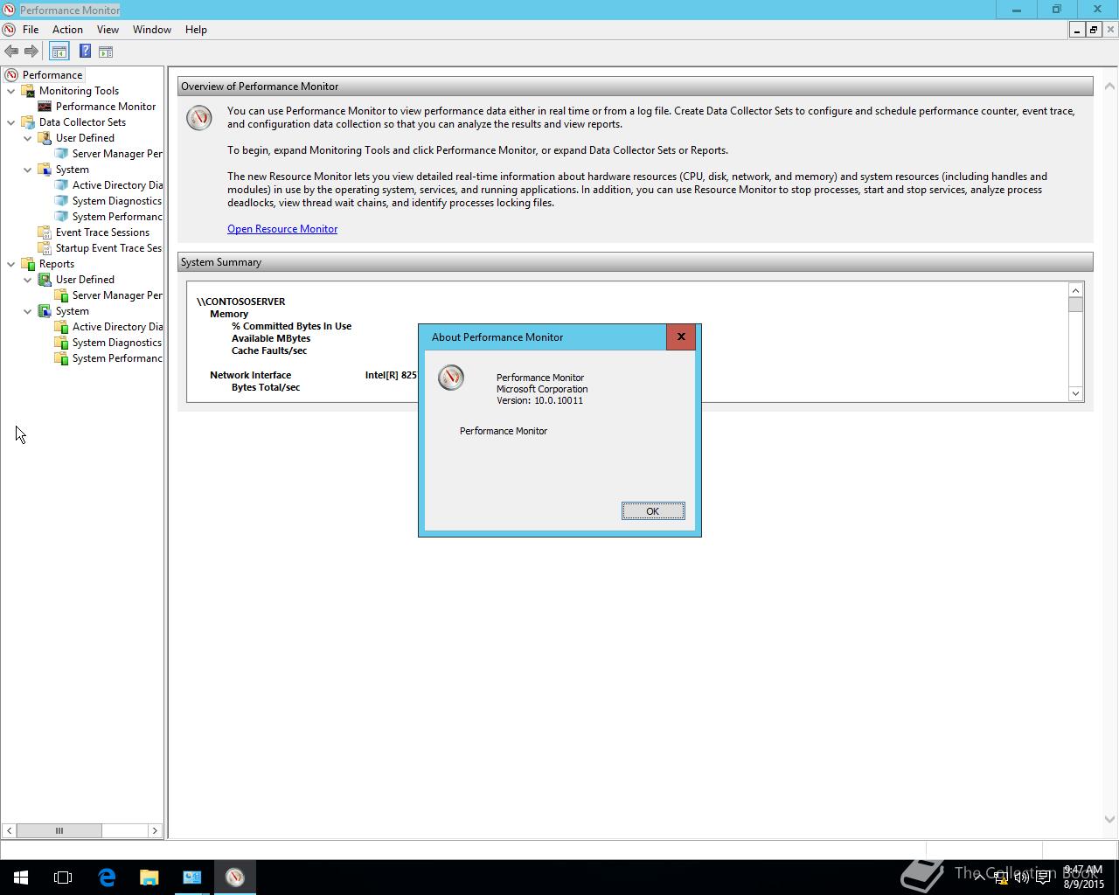Click the Reports node icon

pyautogui.click(x=28, y=264)
